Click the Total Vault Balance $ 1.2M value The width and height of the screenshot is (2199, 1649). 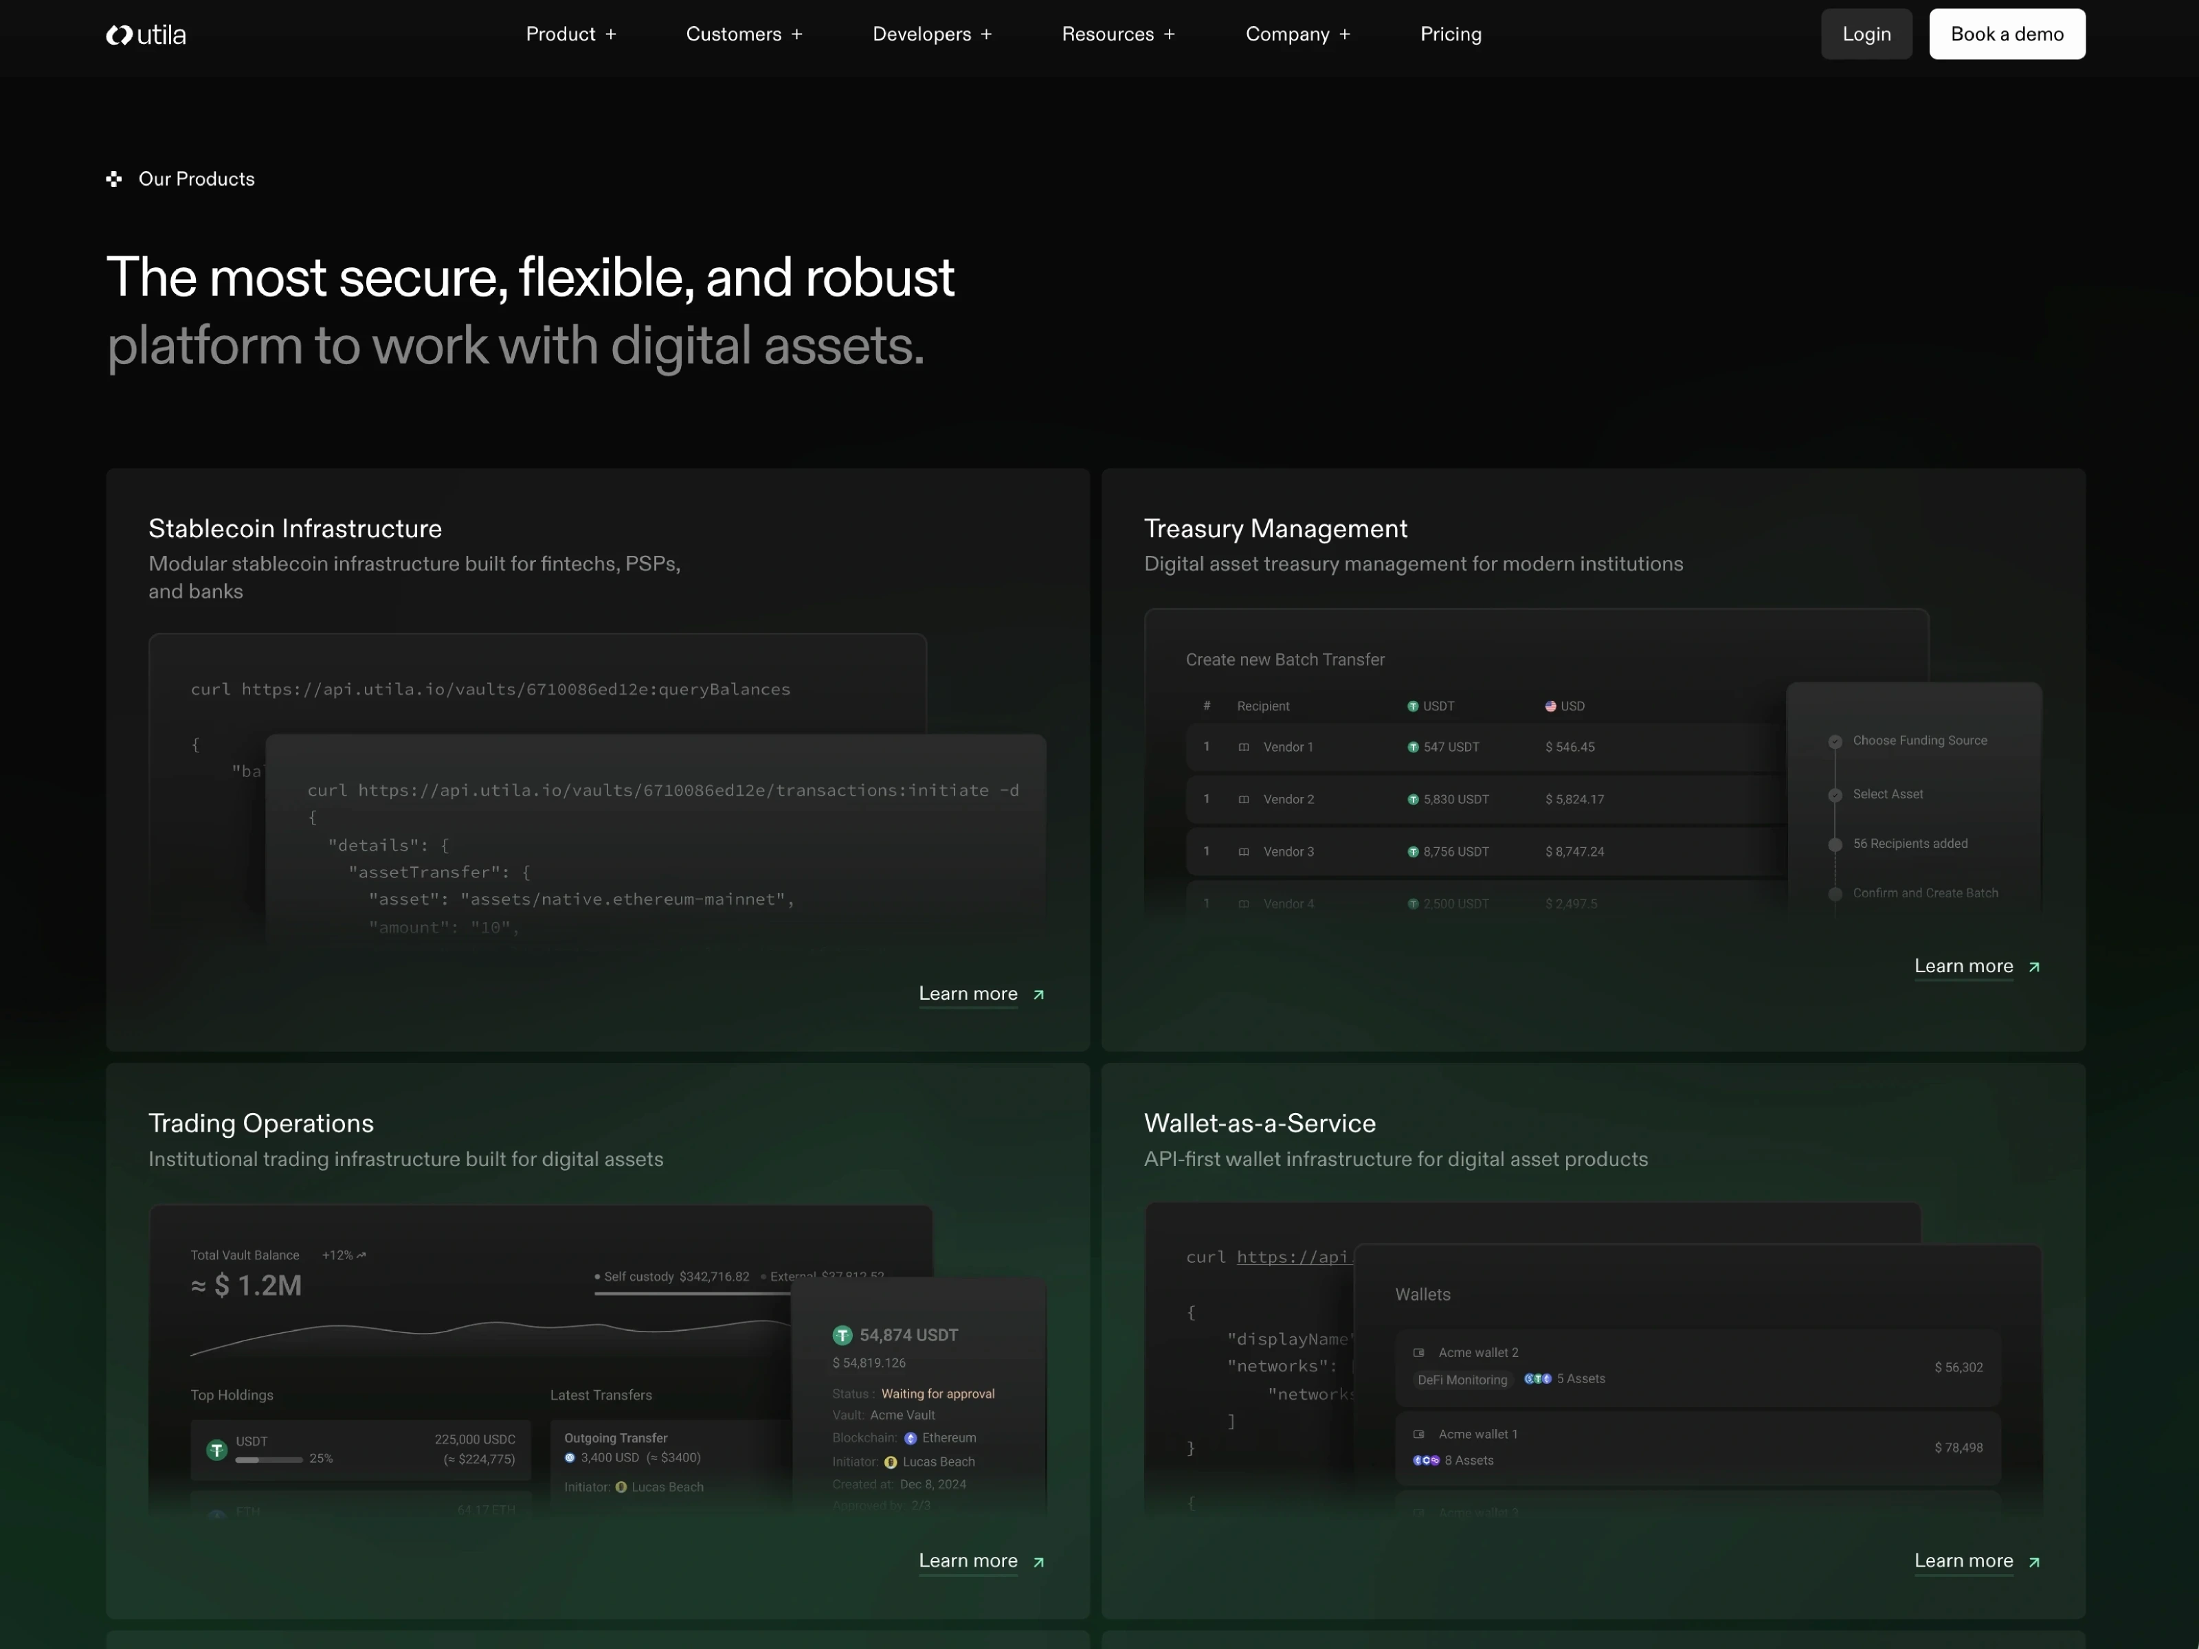coord(247,1286)
